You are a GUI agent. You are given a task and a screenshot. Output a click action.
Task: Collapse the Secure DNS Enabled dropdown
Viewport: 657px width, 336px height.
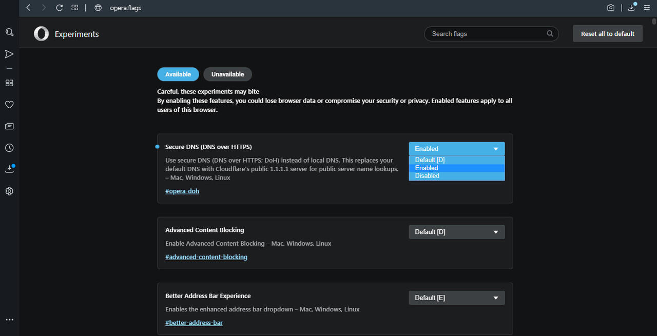pyautogui.click(x=456, y=149)
